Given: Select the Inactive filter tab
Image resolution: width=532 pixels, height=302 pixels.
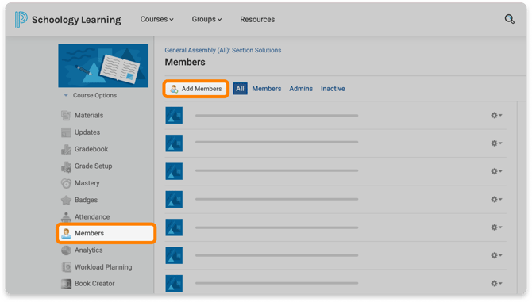Looking at the screenshot, I should coord(333,89).
